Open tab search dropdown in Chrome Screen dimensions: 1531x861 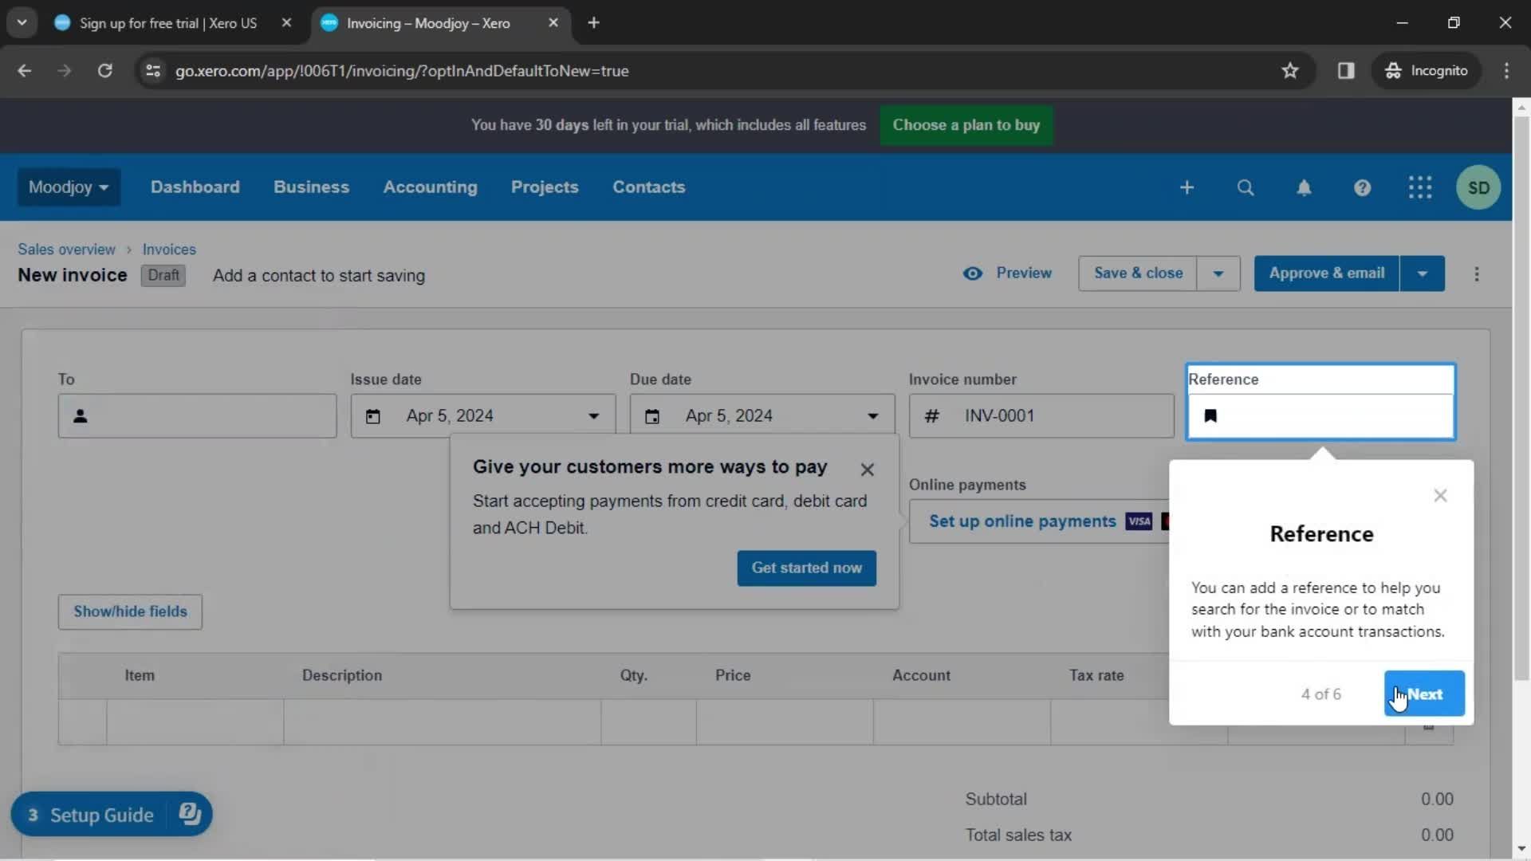click(x=22, y=23)
